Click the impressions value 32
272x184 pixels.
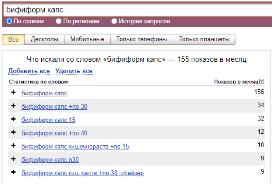coord(261,118)
